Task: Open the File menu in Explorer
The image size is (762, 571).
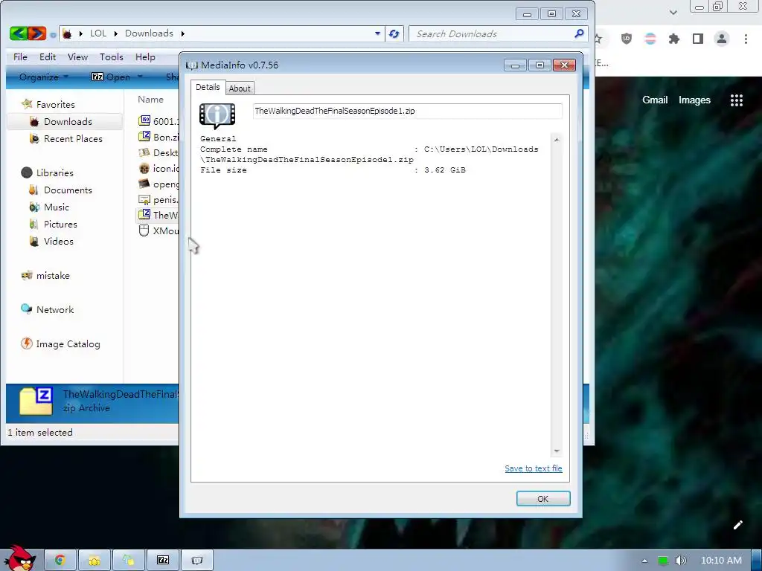Action: (x=20, y=57)
